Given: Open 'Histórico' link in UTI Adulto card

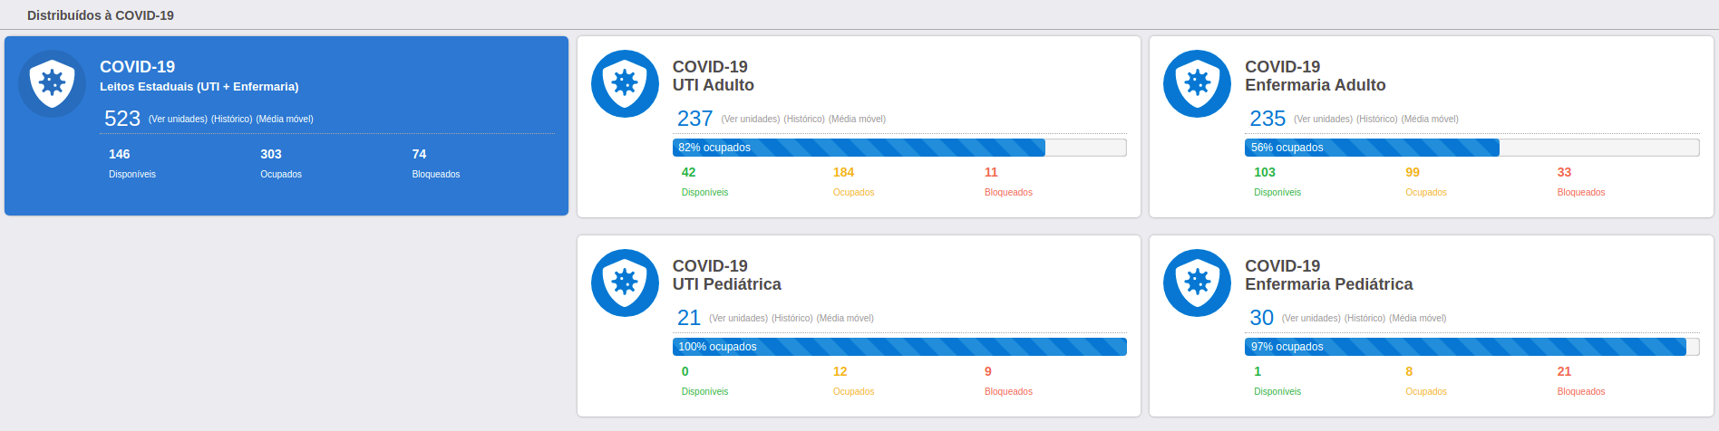Looking at the screenshot, I should (804, 120).
